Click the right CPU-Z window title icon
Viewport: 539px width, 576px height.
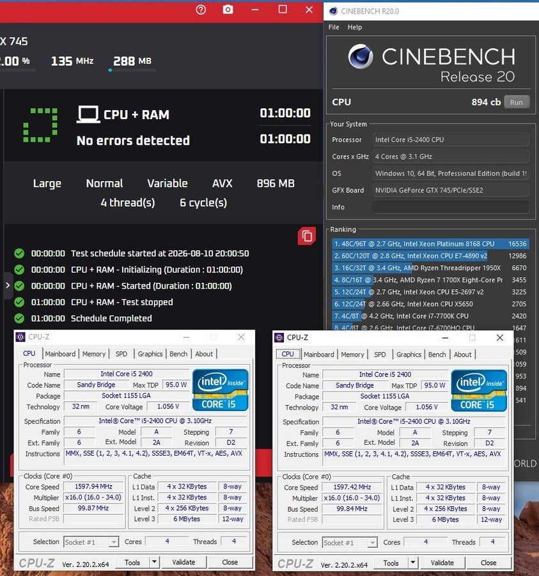279,337
